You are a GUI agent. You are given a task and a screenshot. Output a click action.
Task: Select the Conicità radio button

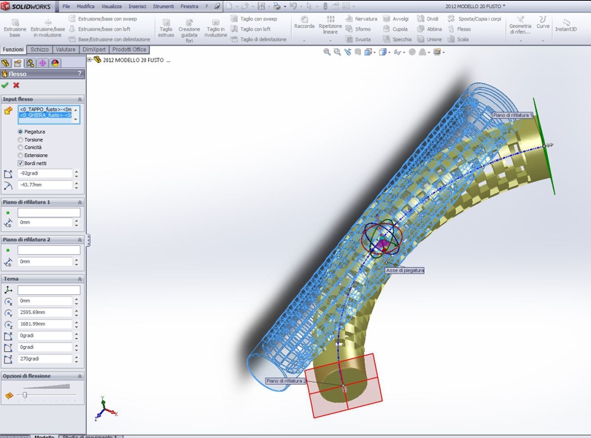point(20,147)
